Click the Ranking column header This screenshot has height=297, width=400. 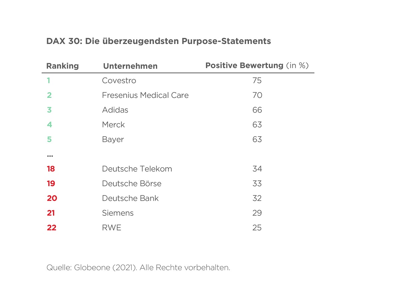62,66
